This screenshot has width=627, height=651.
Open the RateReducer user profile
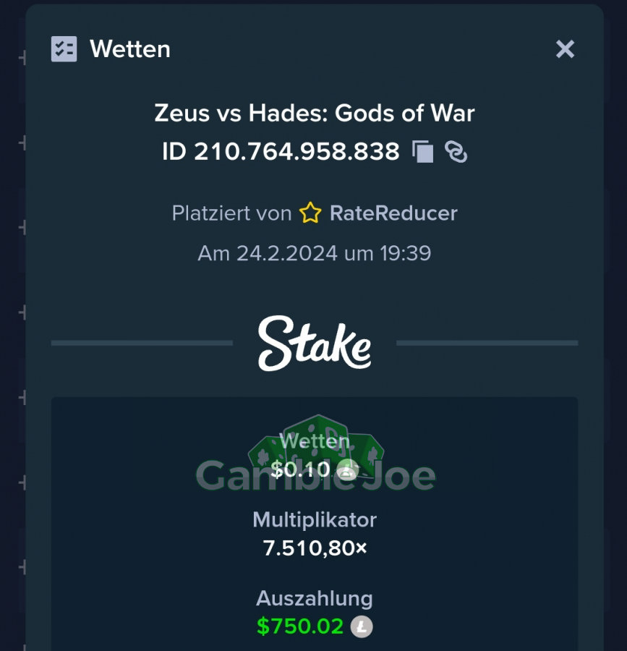(x=393, y=213)
